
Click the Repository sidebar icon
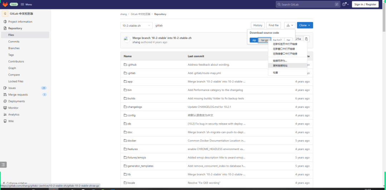click(5, 28)
